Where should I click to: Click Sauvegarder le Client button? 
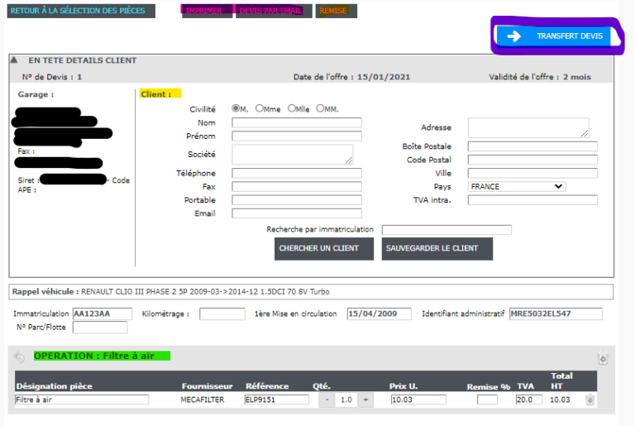(x=437, y=249)
